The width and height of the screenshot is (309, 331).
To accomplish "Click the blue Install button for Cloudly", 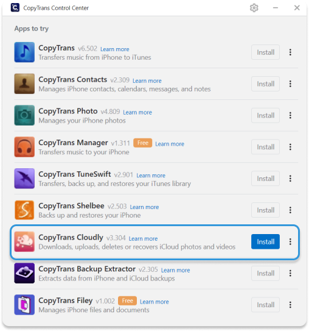I will [x=265, y=242].
